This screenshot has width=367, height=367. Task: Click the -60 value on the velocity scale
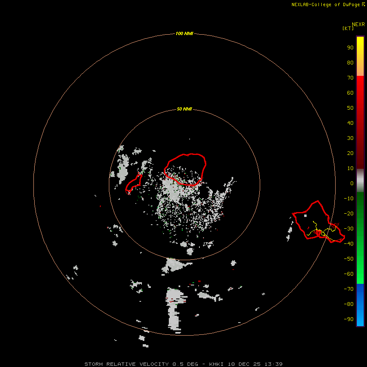(x=349, y=274)
